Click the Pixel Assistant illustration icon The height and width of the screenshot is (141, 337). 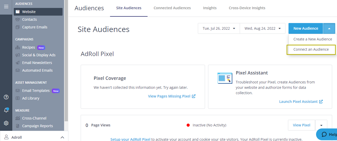click(225, 78)
